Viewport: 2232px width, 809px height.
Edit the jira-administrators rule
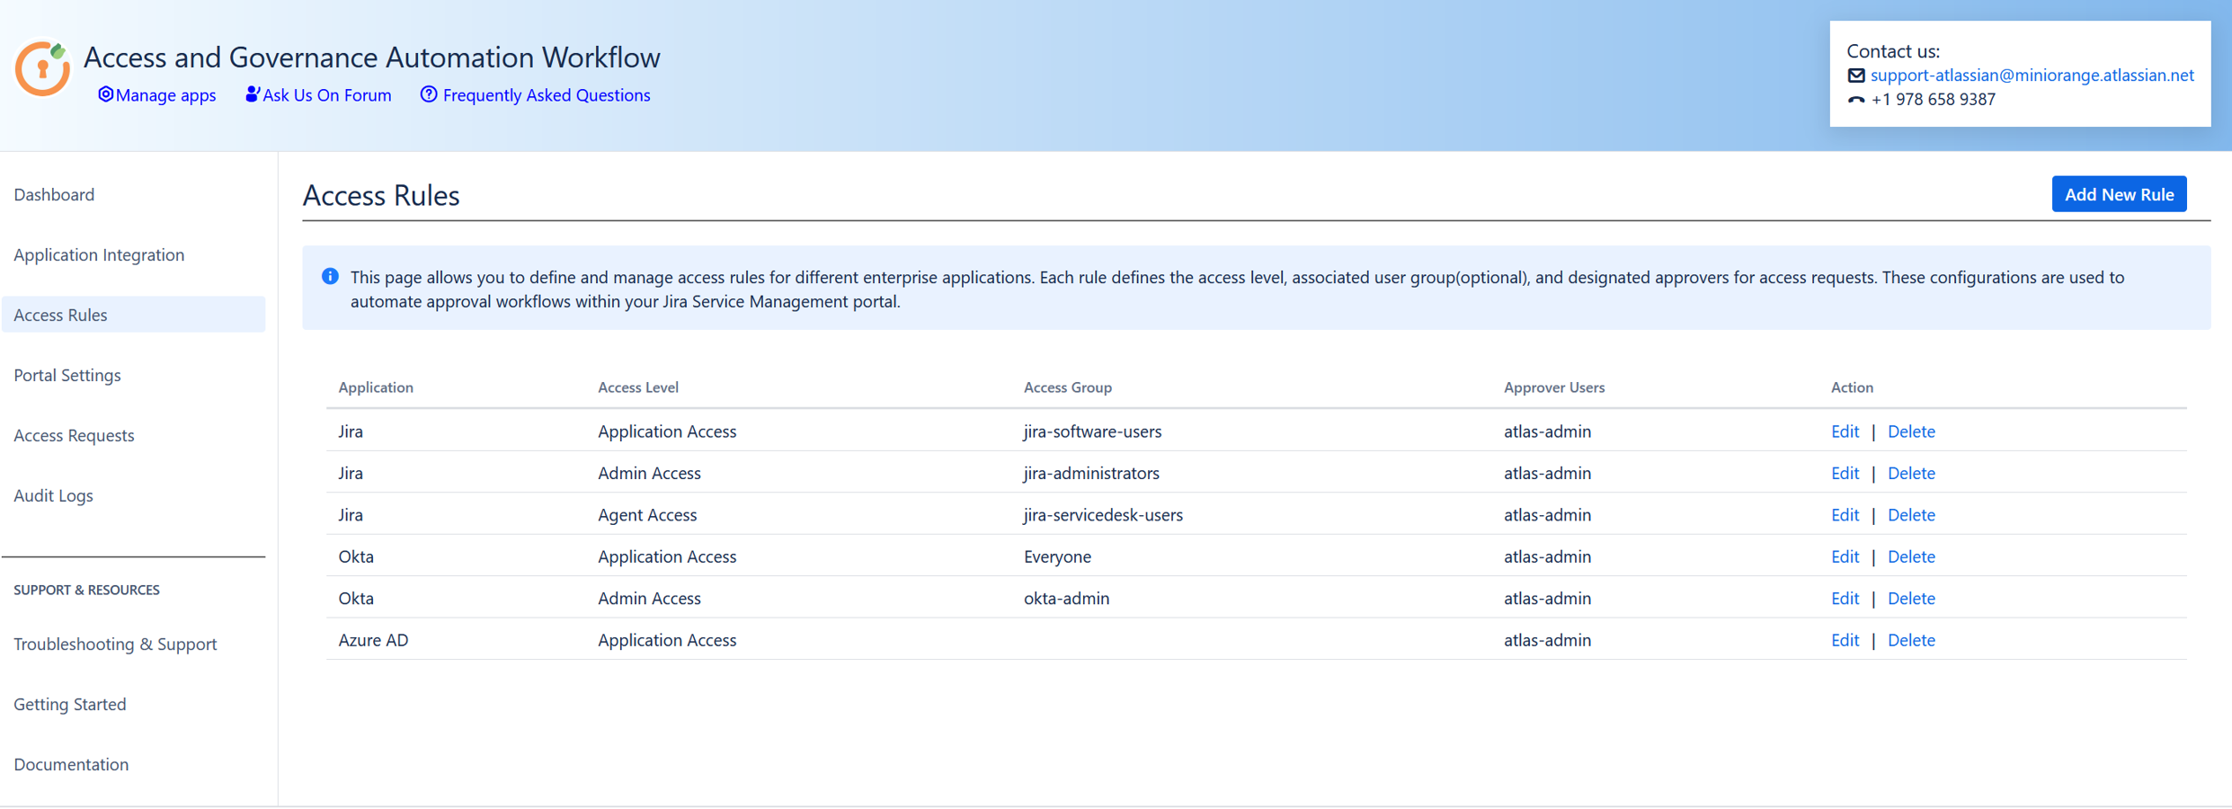pos(1845,473)
